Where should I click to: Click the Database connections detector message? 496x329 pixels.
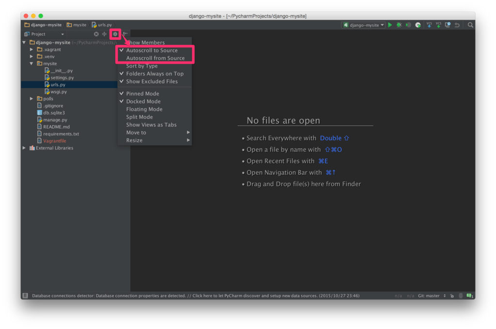pos(196,296)
